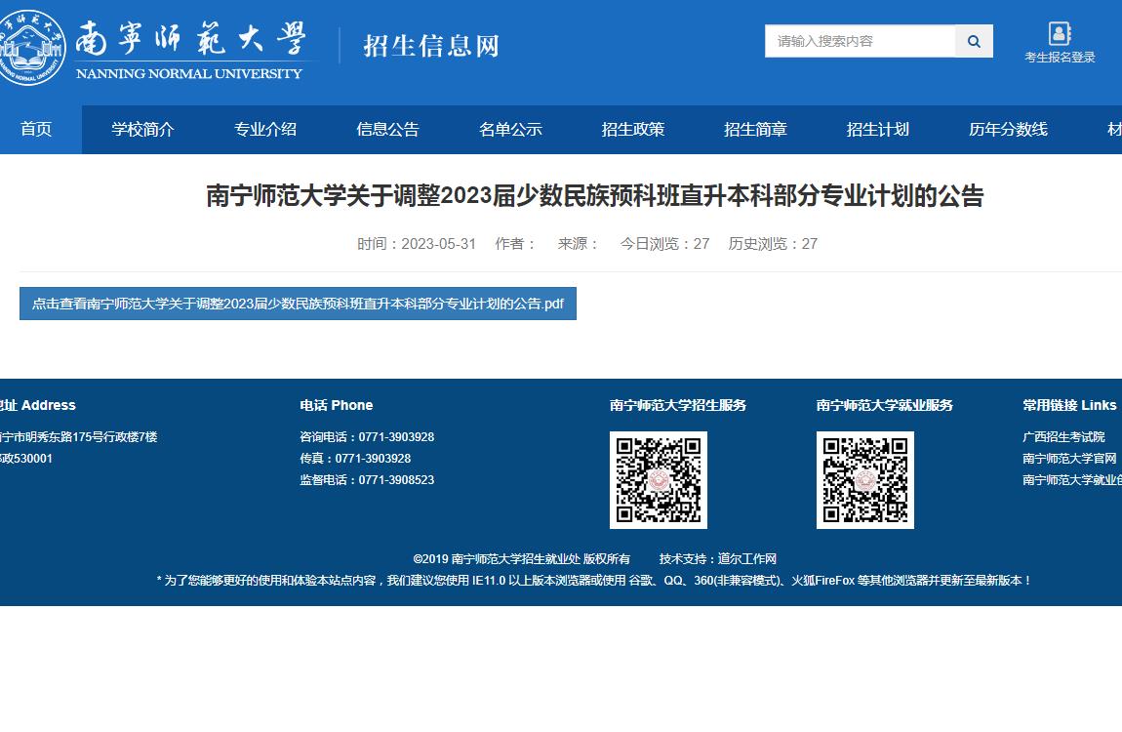This screenshot has width=1122, height=732.
Task: Click the 明秀东路175号行政楼7楼 address
Action: (x=79, y=437)
